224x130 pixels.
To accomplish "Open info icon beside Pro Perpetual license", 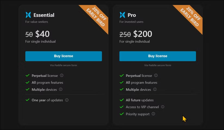I will [x=156, y=76].
